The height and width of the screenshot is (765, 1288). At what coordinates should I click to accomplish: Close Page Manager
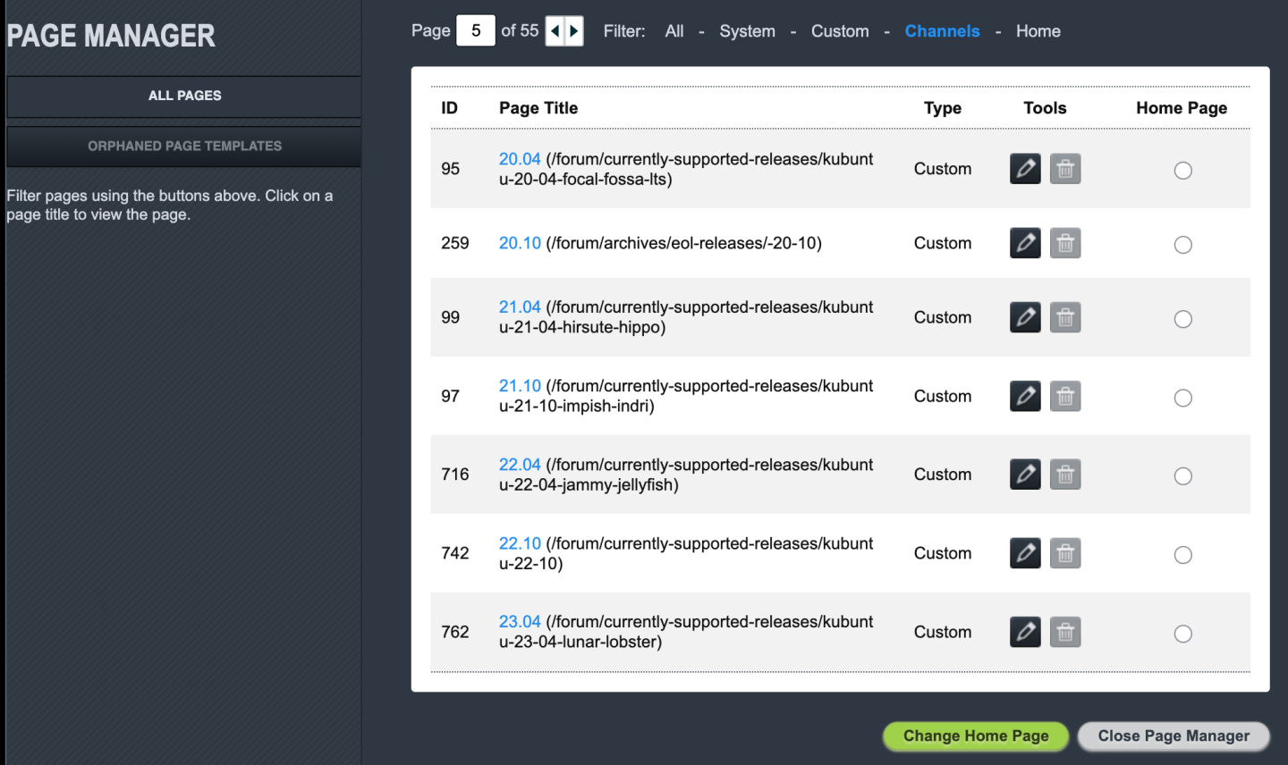coord(1174,736)
